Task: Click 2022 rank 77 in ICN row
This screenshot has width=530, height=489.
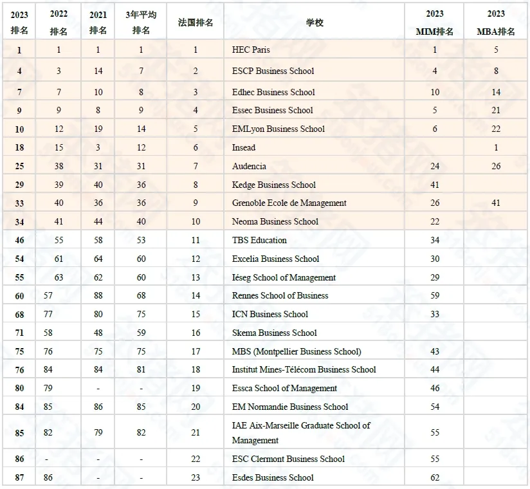Action: [x=48, y=314]
